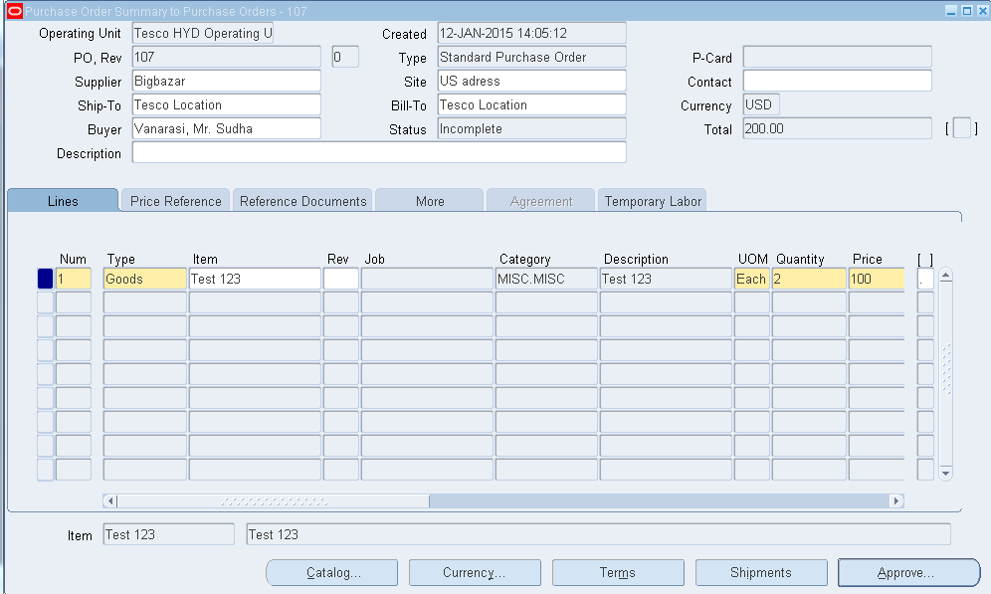Click the Status field Incomplete
This screenshot has width=991, height=594.
(531, 129)
